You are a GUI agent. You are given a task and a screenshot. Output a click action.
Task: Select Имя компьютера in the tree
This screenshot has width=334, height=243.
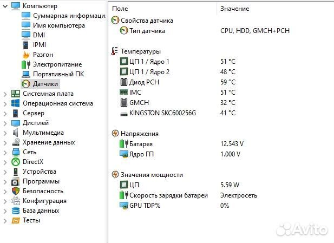[x=59, y=25]
